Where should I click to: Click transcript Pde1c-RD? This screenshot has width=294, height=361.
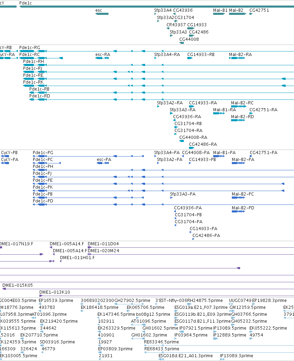tap(40, 96)
